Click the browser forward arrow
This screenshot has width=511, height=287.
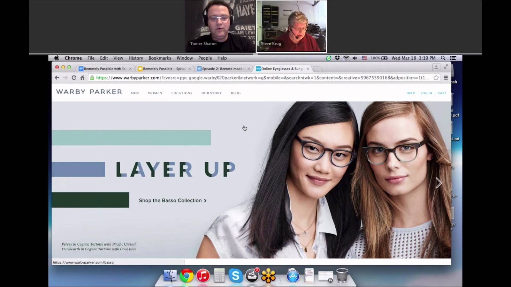click(x=65, y=78)
